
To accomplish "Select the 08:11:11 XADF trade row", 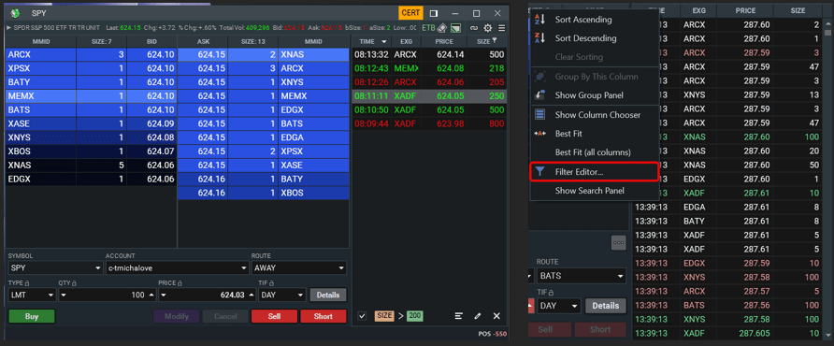I will tap(429, 95).
